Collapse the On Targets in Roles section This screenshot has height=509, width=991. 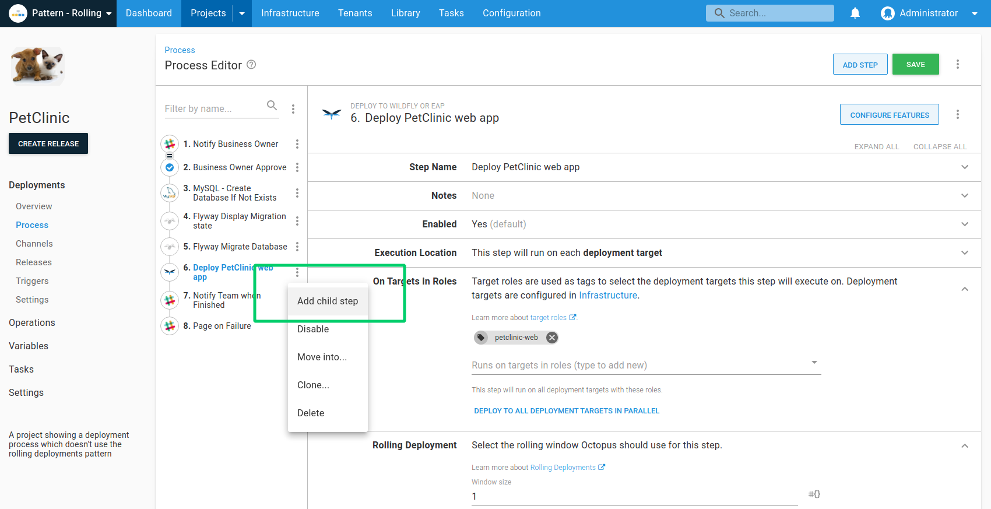coord(964,289)
